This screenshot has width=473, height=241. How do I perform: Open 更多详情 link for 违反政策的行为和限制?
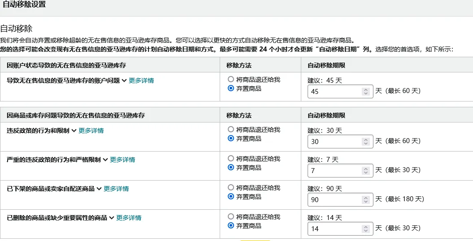[x=91, y=131]
